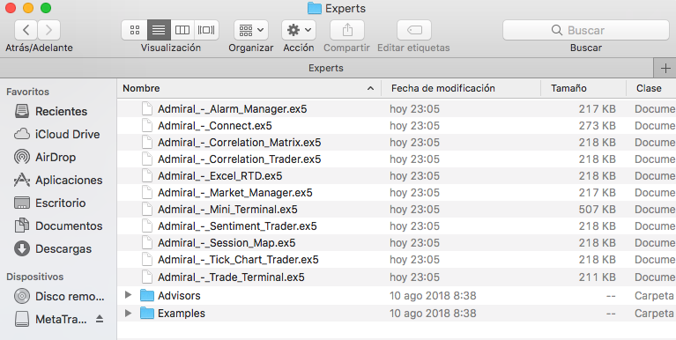
Task: Expand the Examples folder disclosure triangle
Action: [128, 313]
